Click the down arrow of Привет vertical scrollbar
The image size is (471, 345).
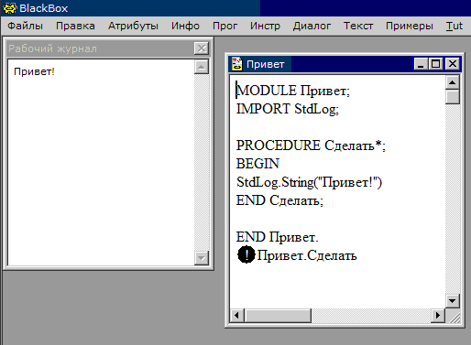point(453,301)
